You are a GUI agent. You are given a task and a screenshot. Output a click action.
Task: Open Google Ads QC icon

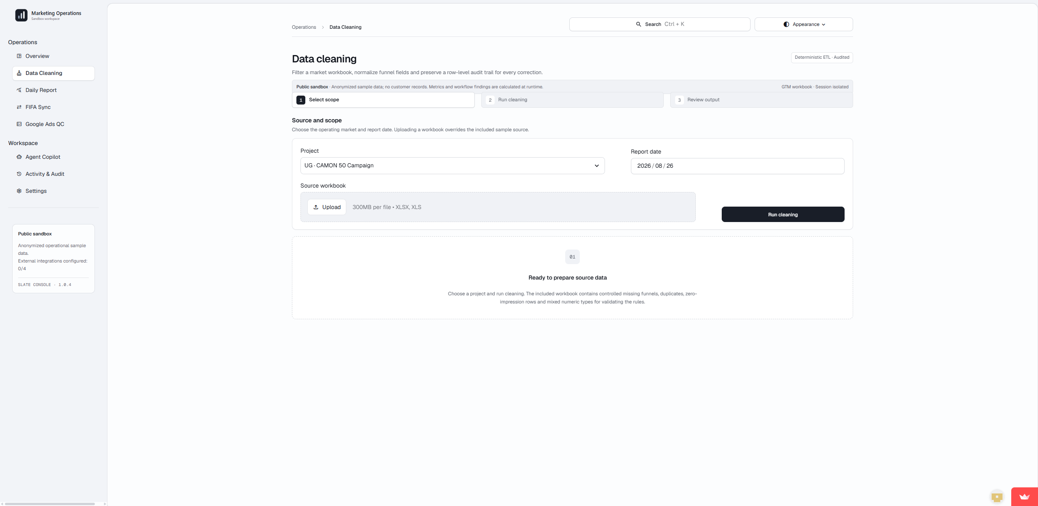coord(19,124)
